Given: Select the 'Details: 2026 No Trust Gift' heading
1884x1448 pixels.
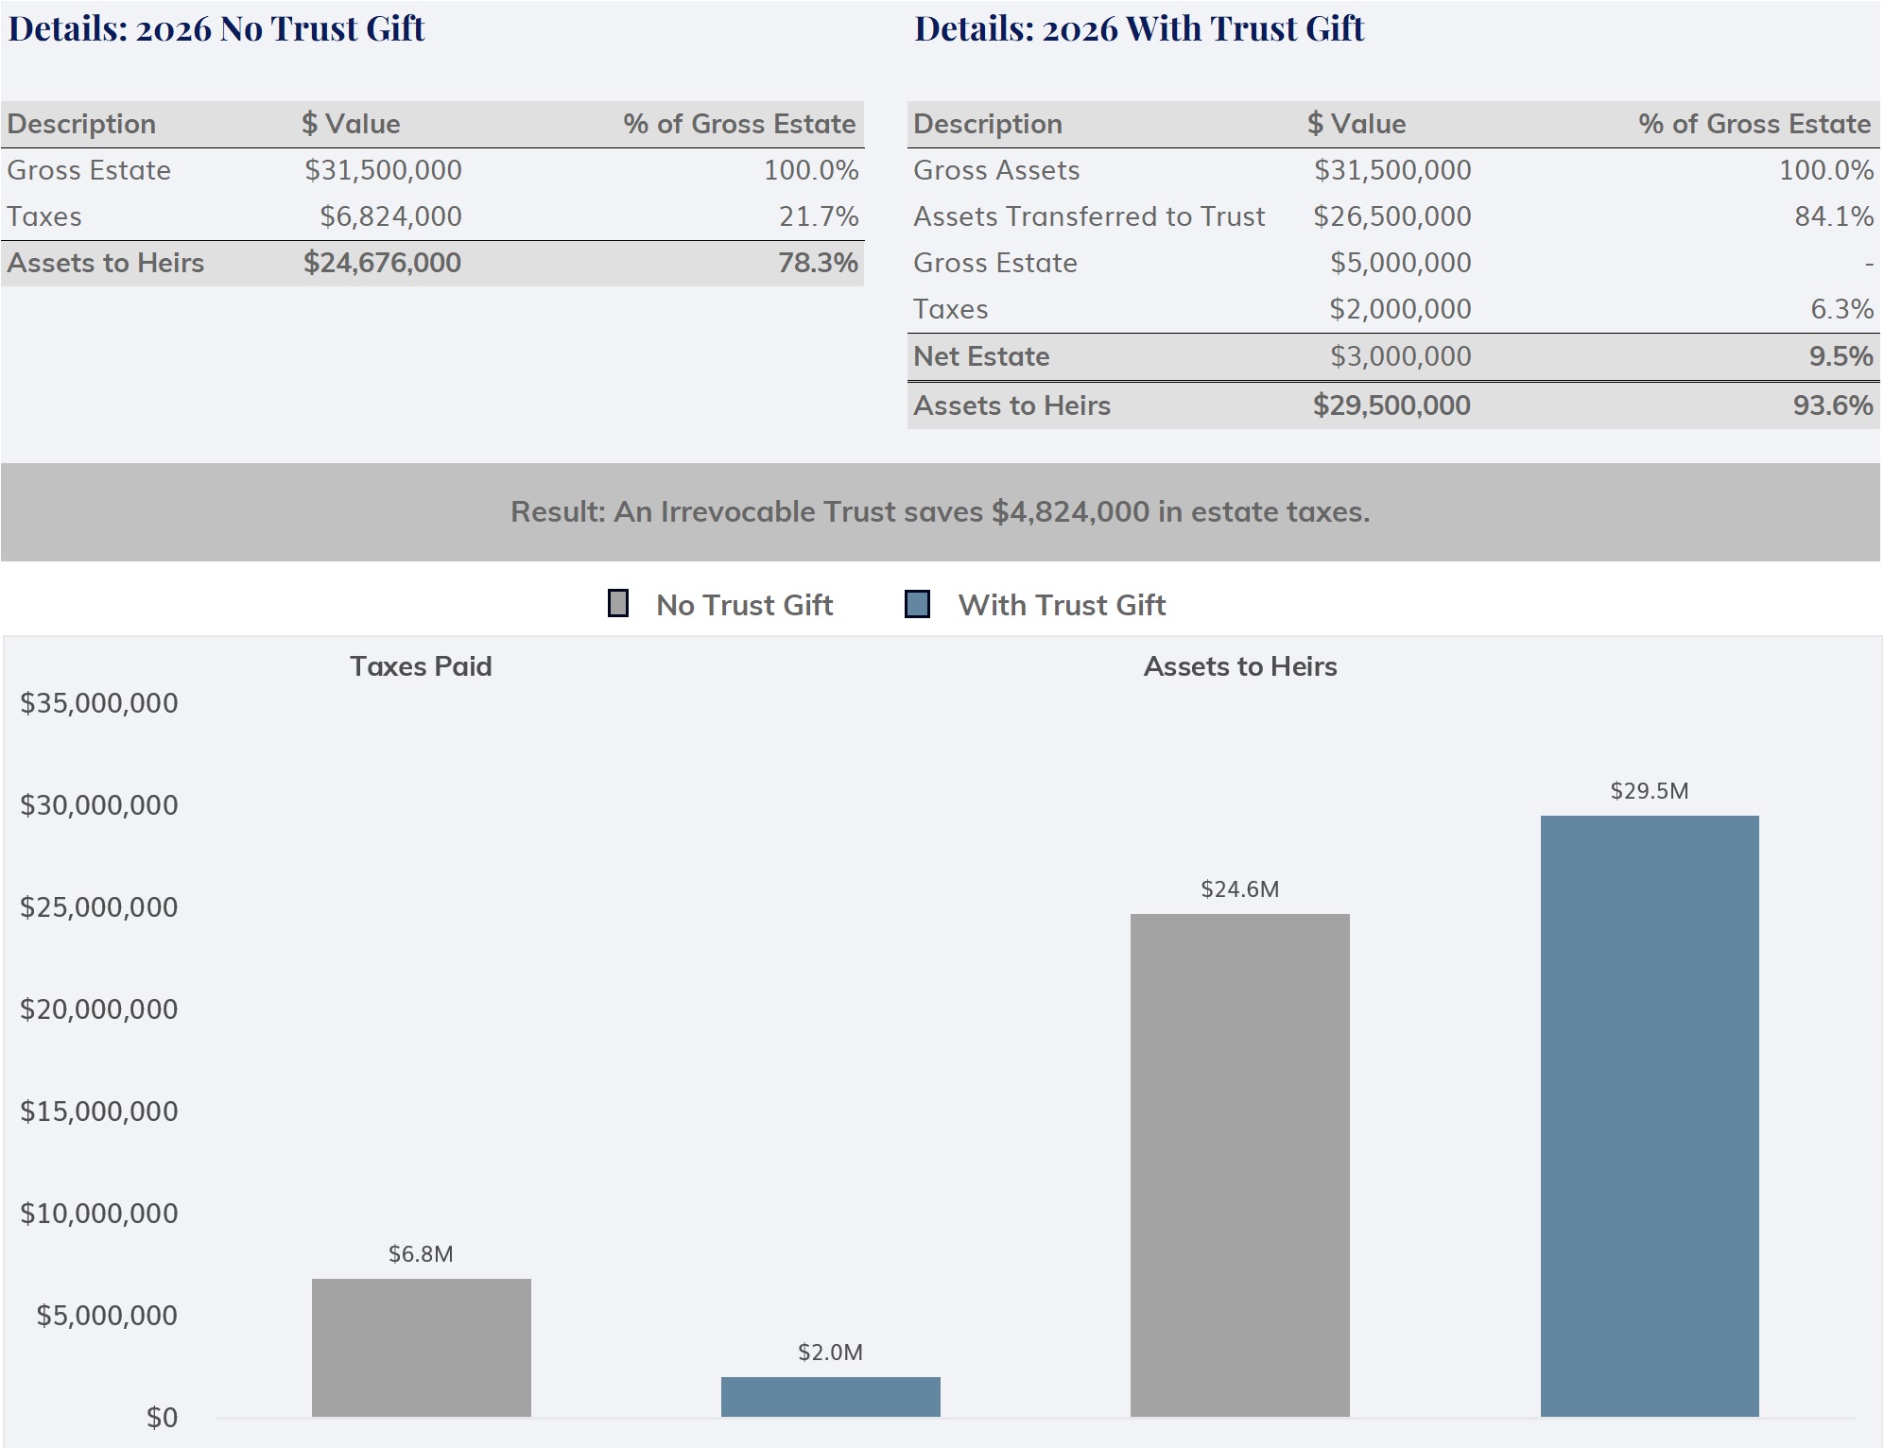Looking at the screenshot, I should (216, 28).
